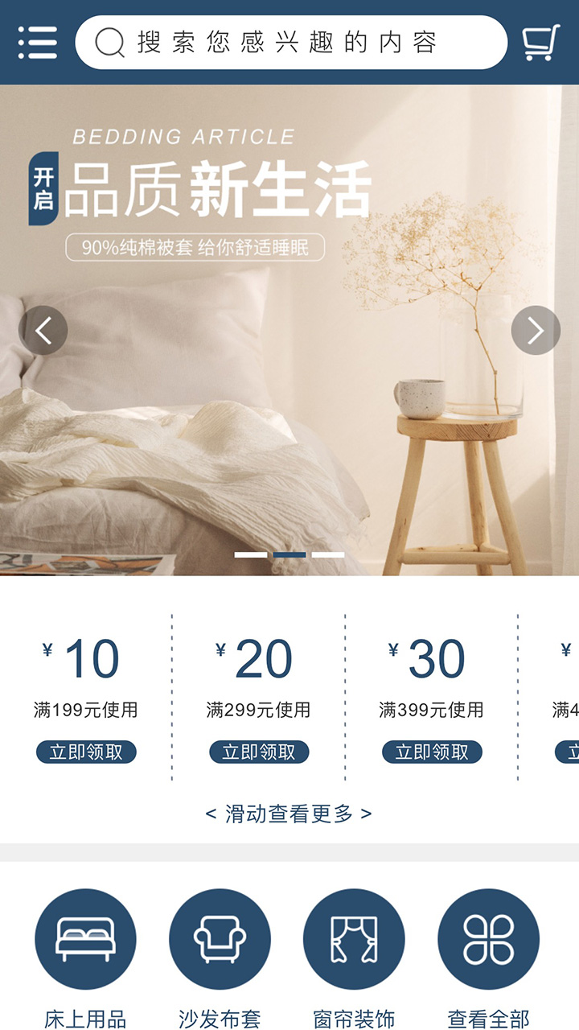Go to next banner slide arrow
The image size is (579, 1030).
pyautogui.click(x=536, y=330)
